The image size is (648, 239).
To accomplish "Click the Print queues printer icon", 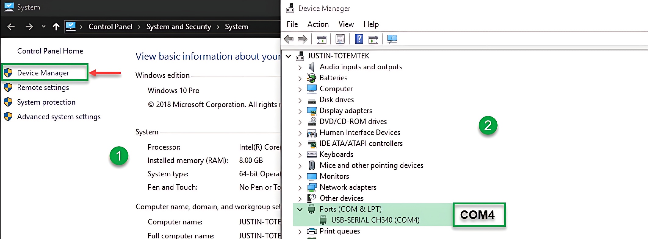I will coord(312,231).
